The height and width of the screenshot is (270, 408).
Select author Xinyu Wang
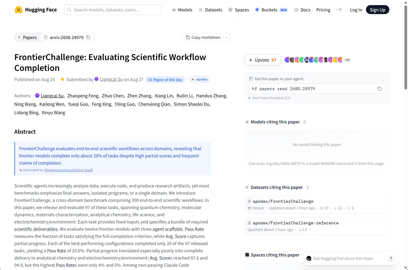53,112
